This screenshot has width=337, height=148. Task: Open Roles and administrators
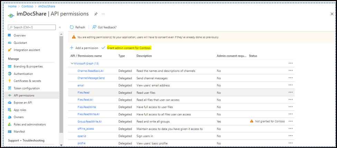tap(30, 125)
